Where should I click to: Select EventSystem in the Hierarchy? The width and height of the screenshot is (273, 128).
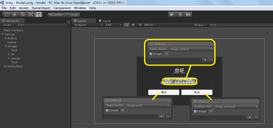point(13,66)
